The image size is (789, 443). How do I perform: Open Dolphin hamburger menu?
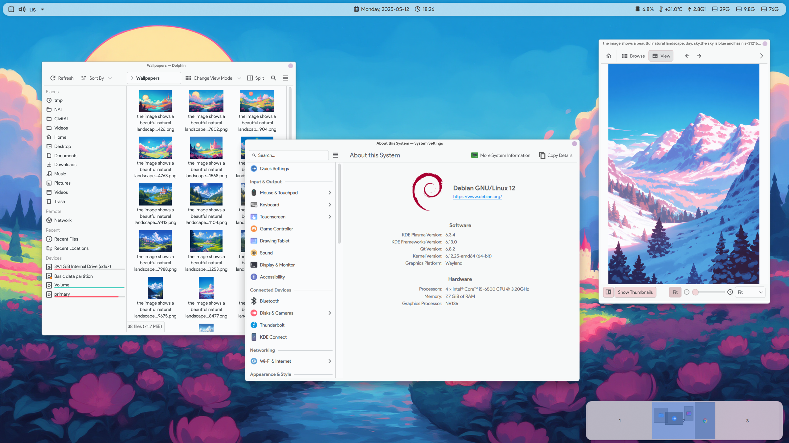point(286,78)
